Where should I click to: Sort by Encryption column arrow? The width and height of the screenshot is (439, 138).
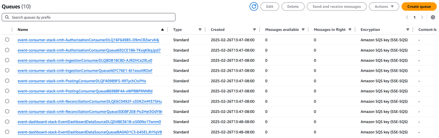pyautogui.click(x=408, y=30)
